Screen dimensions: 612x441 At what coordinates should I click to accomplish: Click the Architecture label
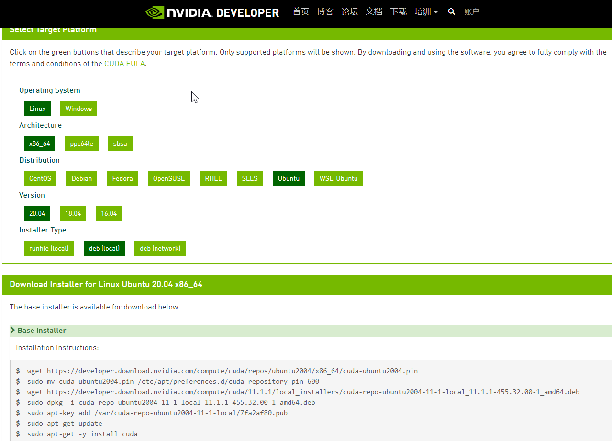40,125
